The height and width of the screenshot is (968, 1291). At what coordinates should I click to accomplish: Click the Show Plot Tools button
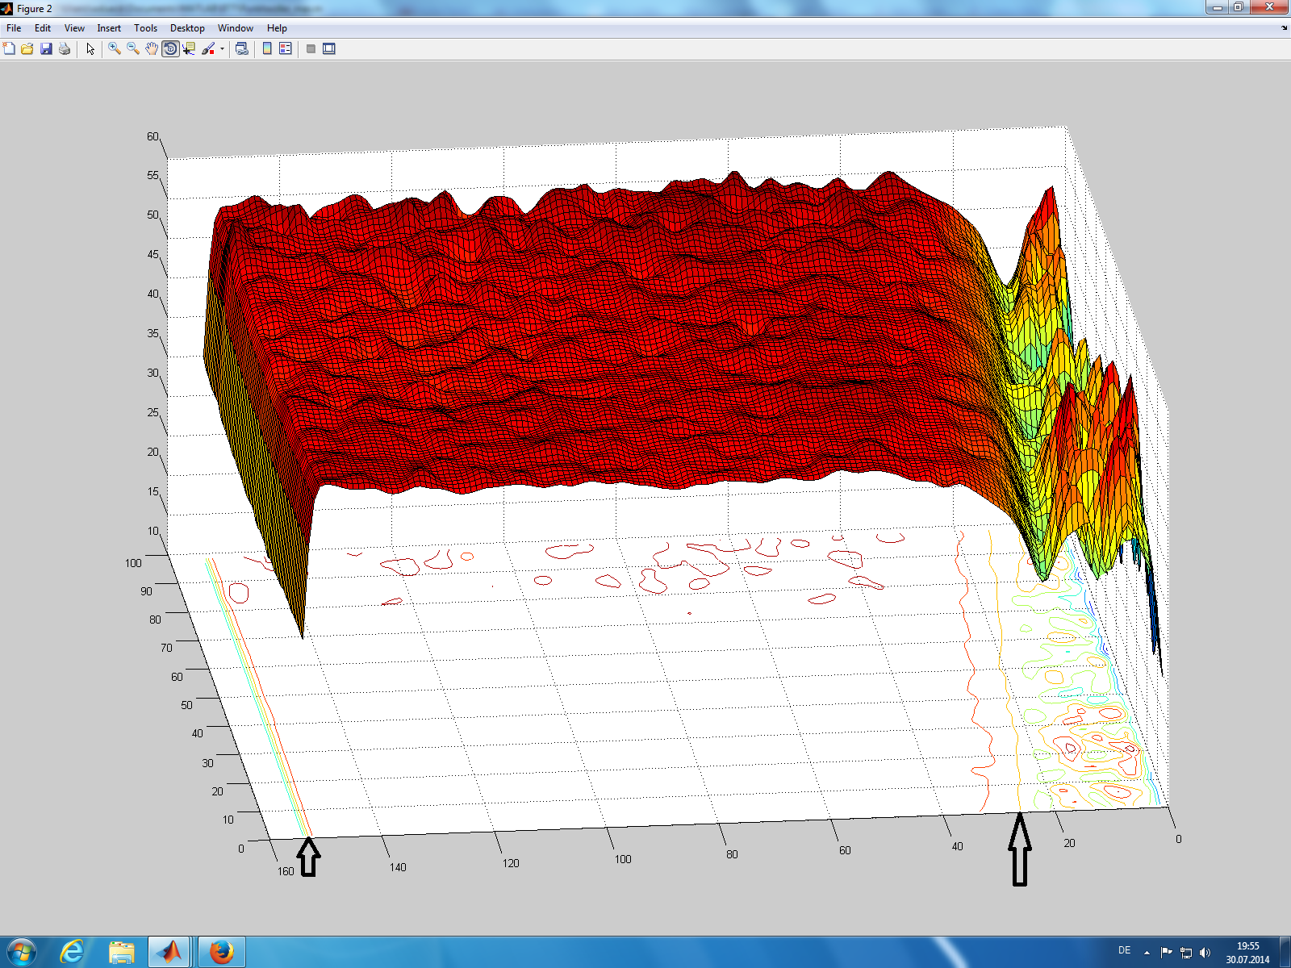(329, 49)
